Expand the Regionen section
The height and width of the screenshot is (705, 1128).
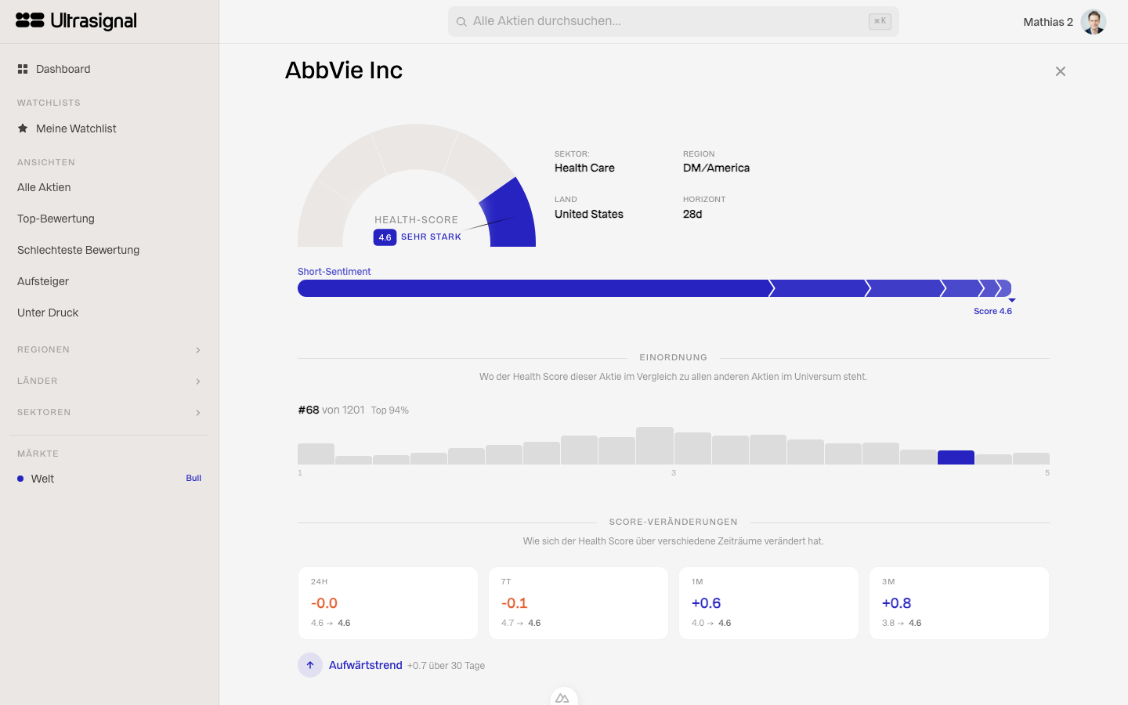(x=110, y=349)
